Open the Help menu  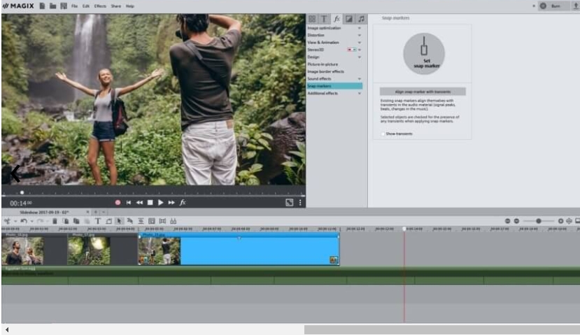pos(130,6)
